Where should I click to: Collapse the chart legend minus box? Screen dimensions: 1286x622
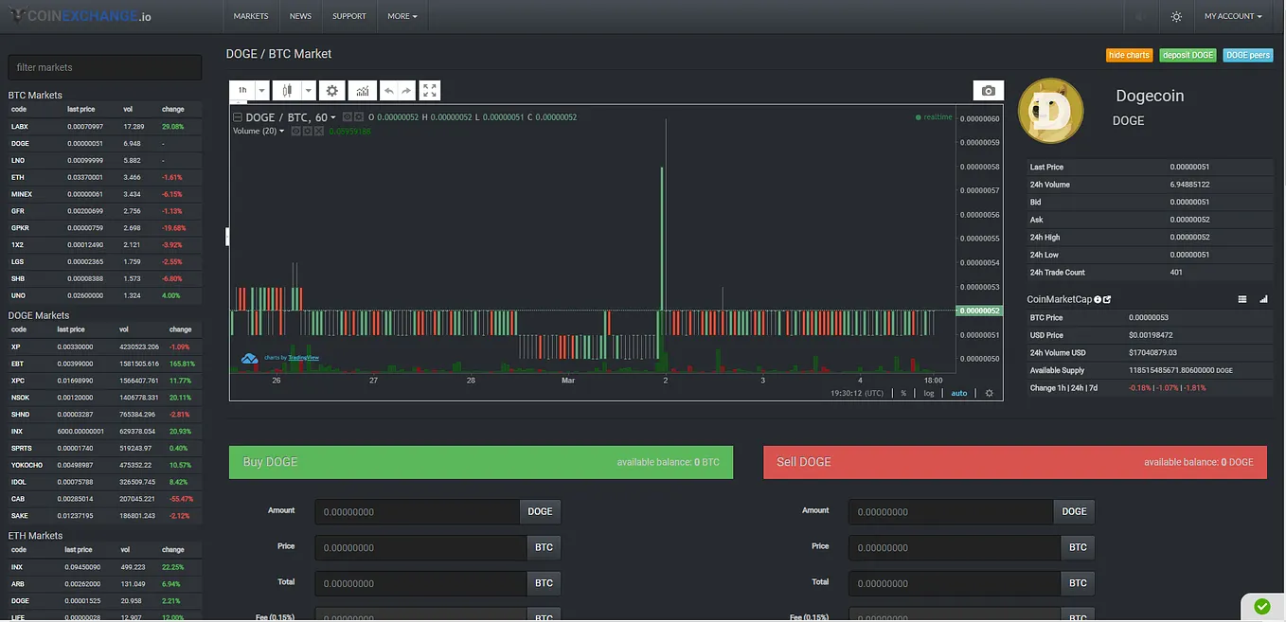(x=238, y=117)
